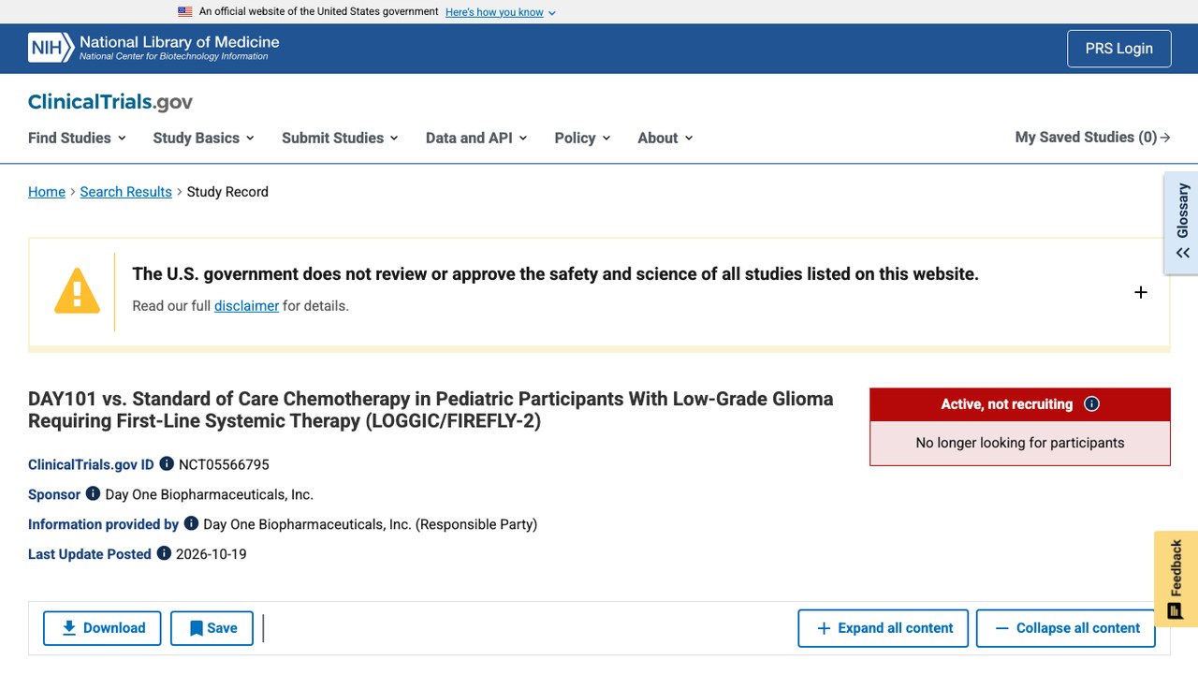Click the US flag icon
Viewport: 1198px width, 674px height.
(185, 12)
